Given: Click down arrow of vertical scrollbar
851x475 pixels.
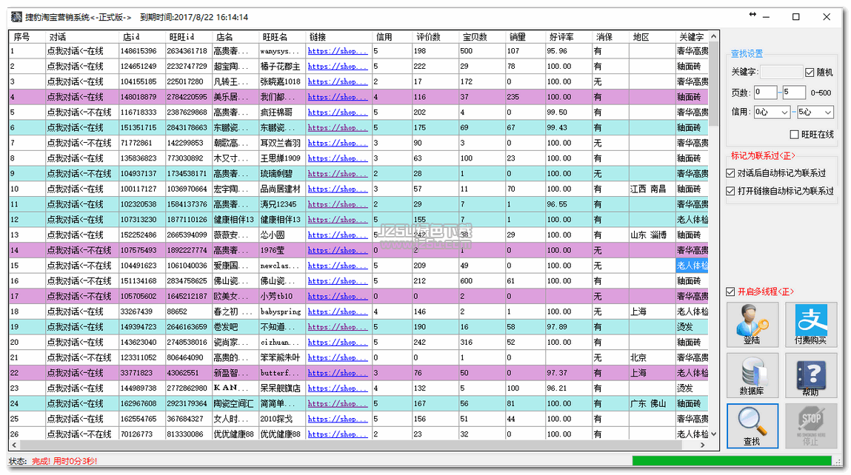Looking at the screenshot, I should [714, 434].
